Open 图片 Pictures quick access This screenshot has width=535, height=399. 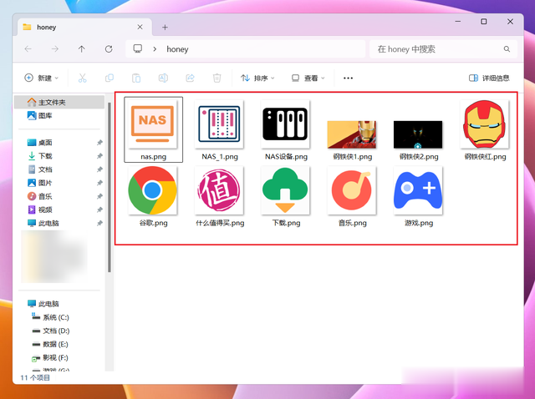pos(59,183)
